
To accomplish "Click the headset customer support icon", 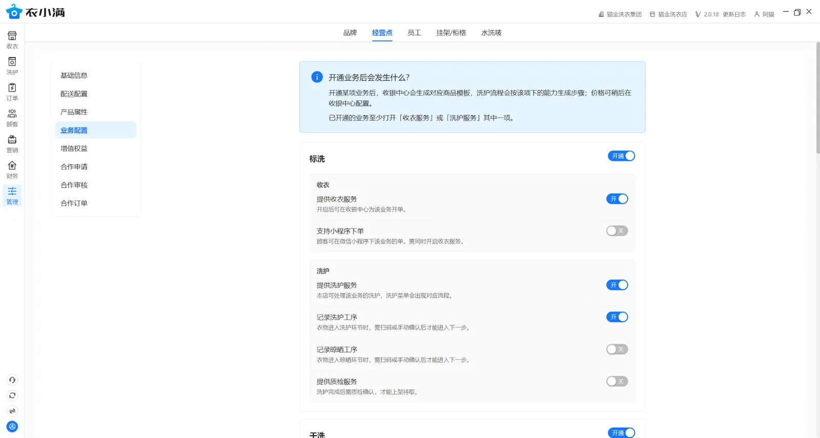I will pos(12,380).
